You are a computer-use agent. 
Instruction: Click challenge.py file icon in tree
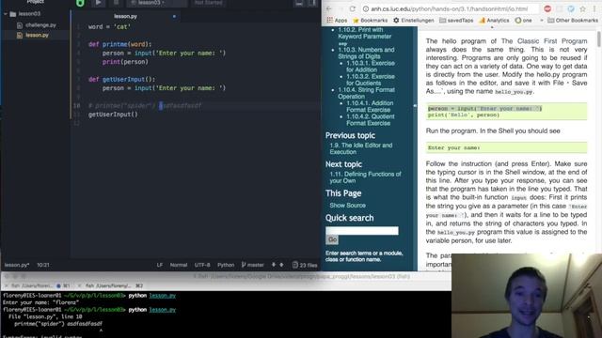[x=20, y=25]
